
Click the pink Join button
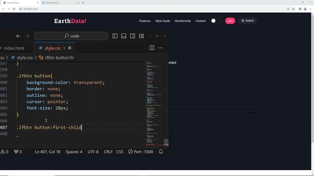[x=230, y=21]
